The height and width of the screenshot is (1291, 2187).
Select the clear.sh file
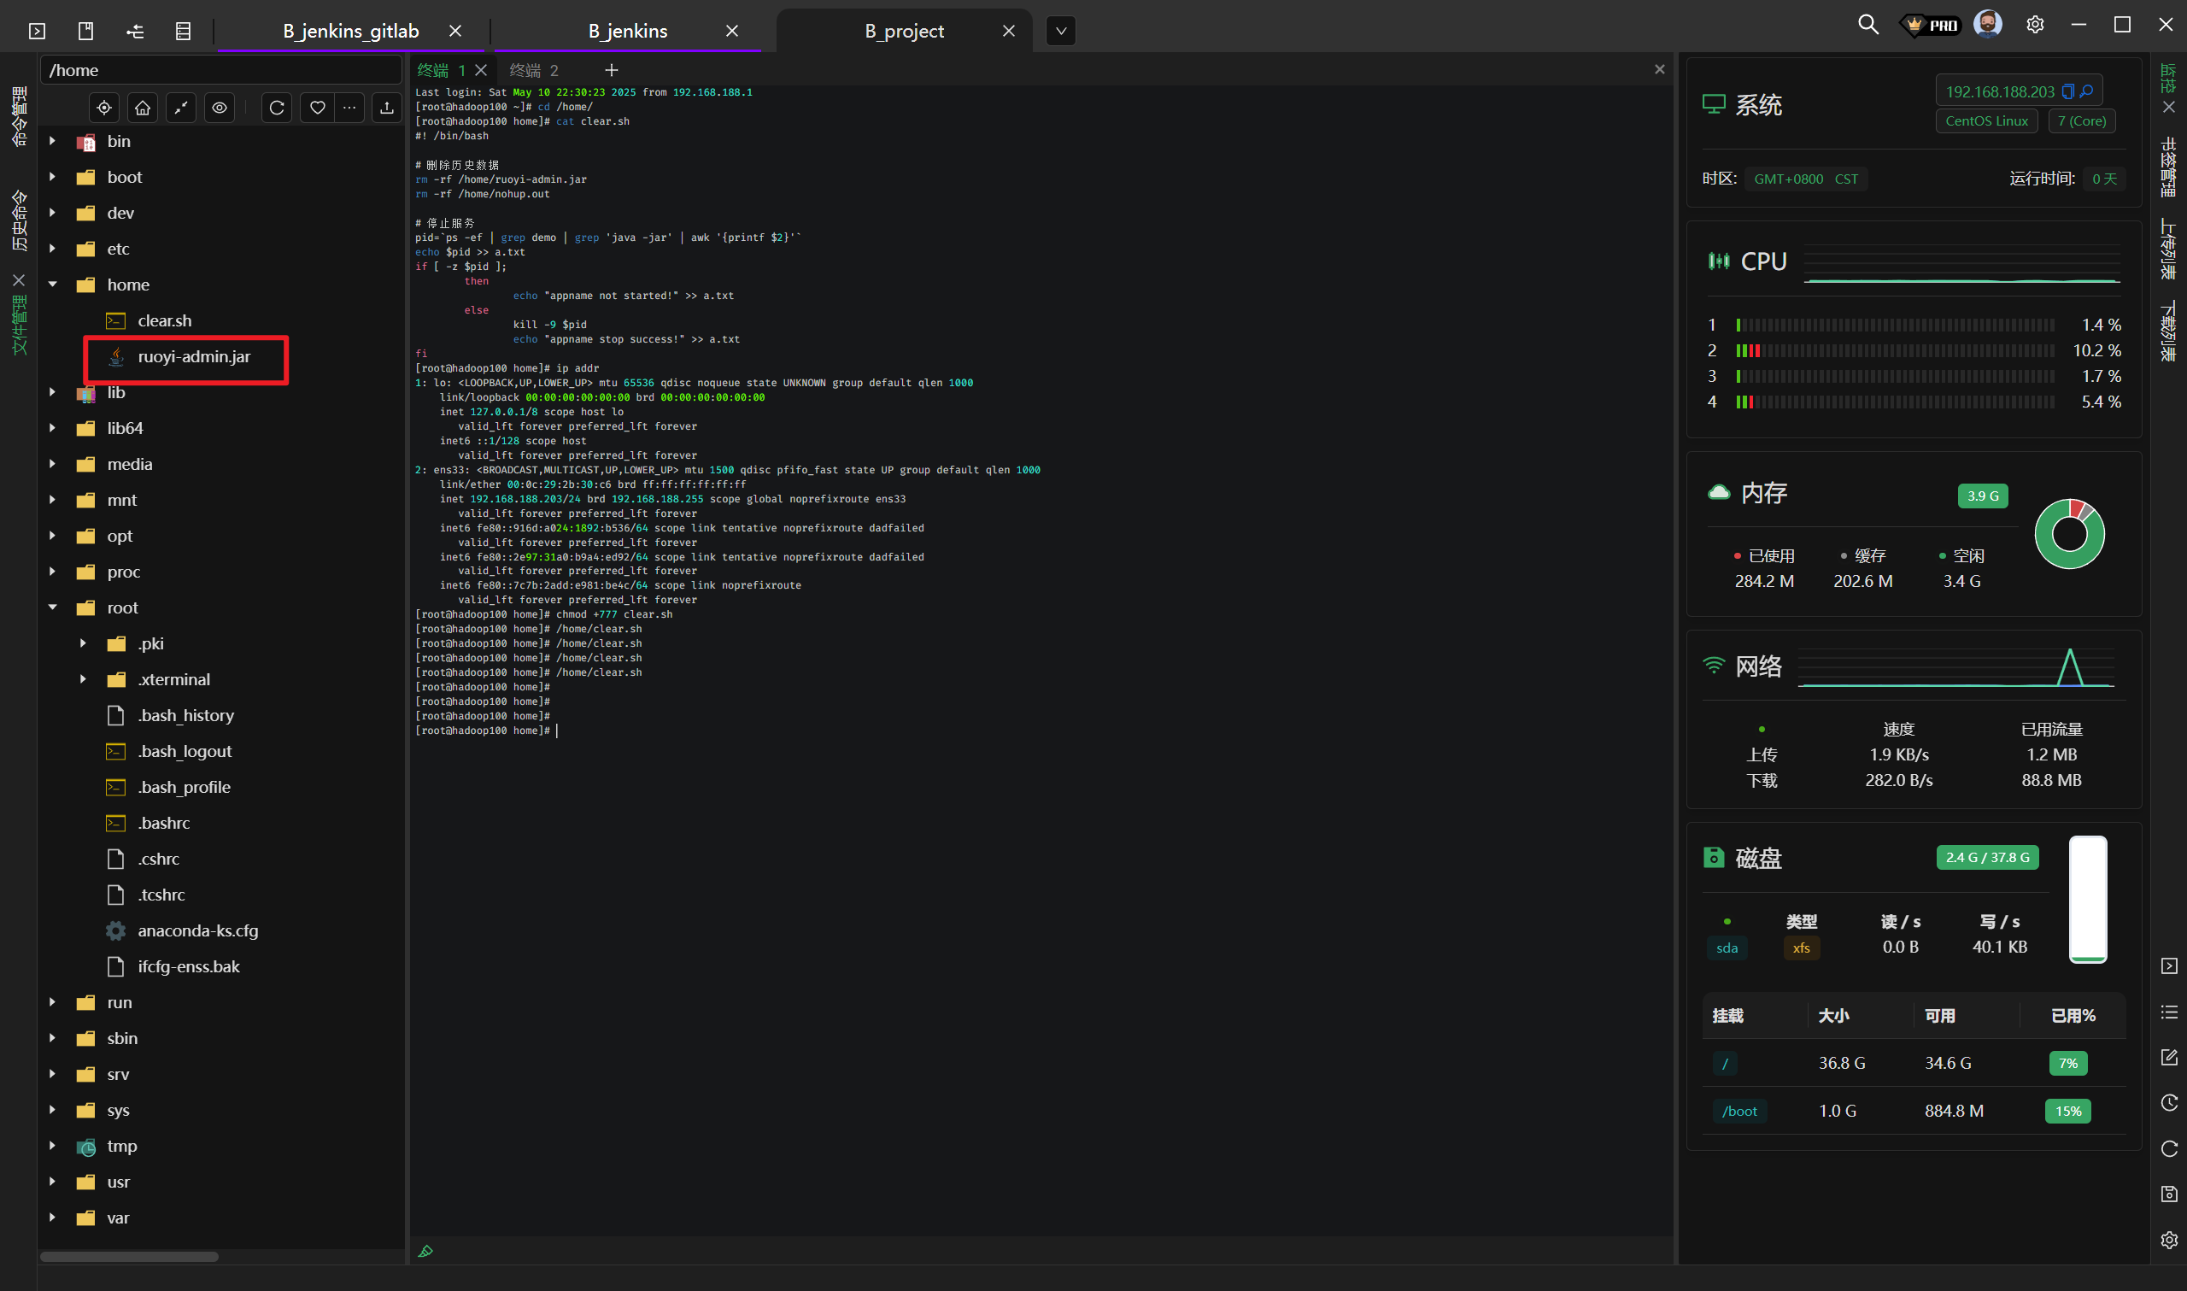coord(164,321)
